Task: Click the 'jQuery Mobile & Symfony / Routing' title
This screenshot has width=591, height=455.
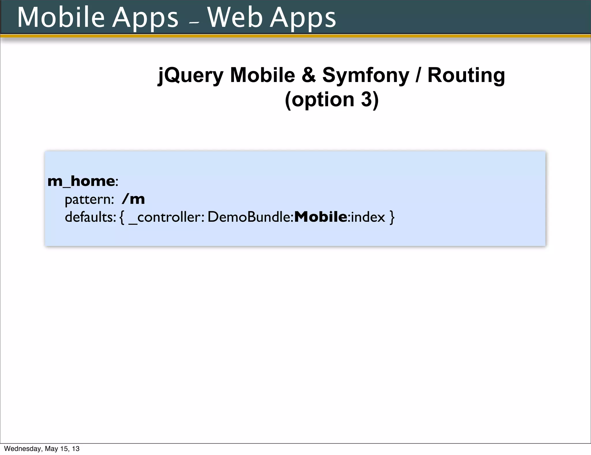Action: [331, 75]
